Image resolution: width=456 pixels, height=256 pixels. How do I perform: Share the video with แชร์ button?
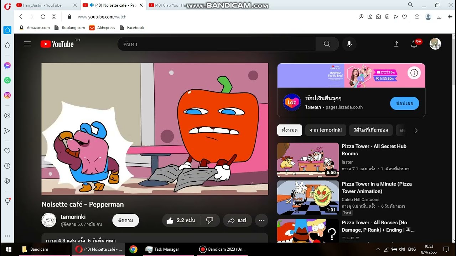tap(237, 220)
